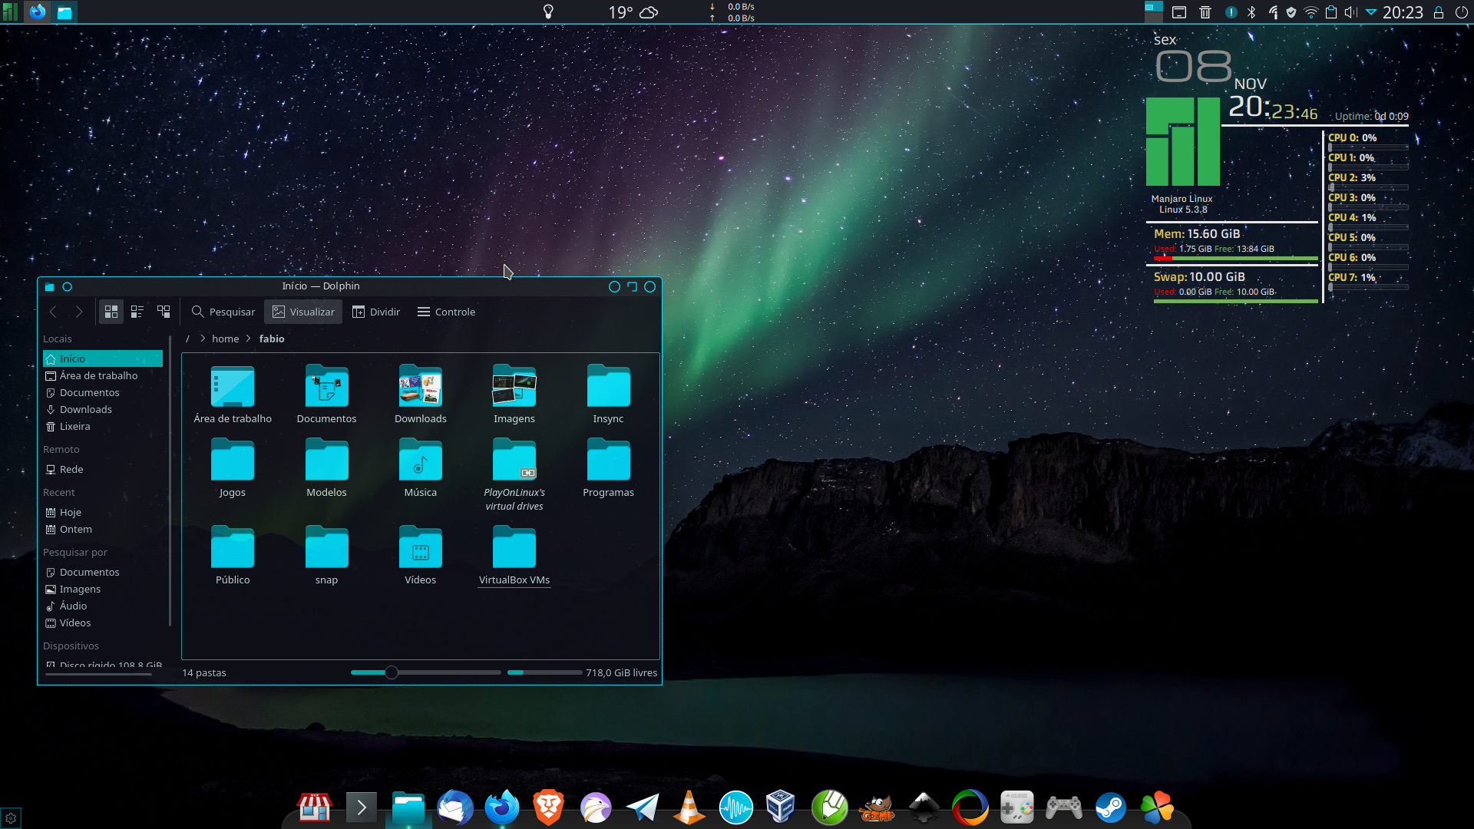The image size is (1474, 829).
Task: Toggle icon grid view in Dolphin
Action: [x=111, y=311]
